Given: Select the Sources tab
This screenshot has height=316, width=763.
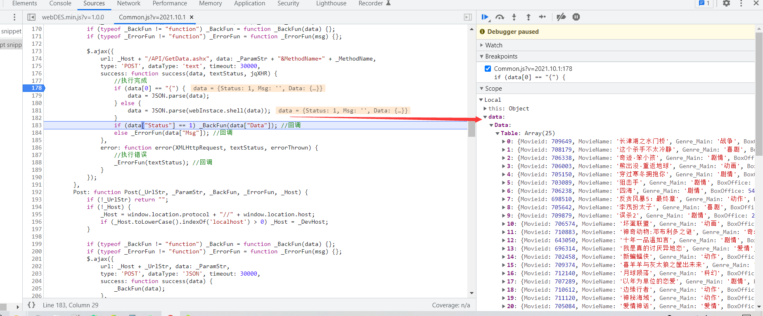Looking at the screenshot, I should click(x=94, y=3).
